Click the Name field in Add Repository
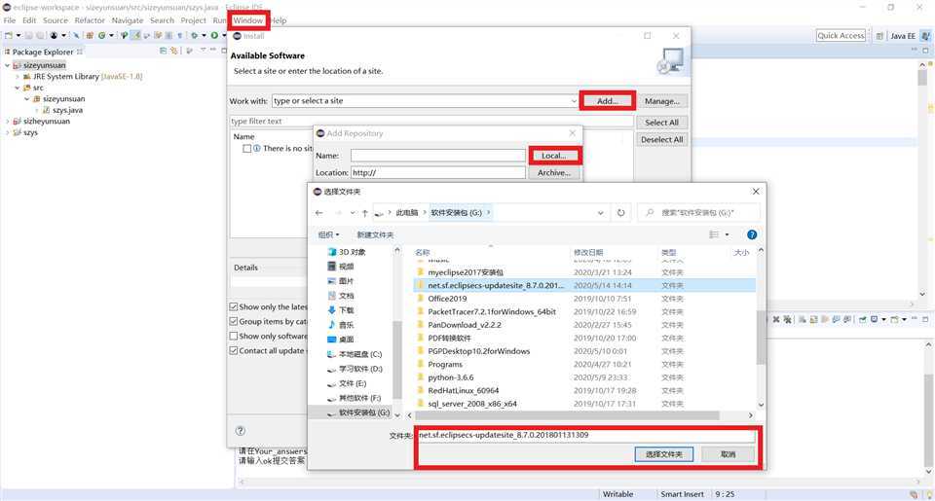This screenshot has width=935, height=501. coord(437,156)
